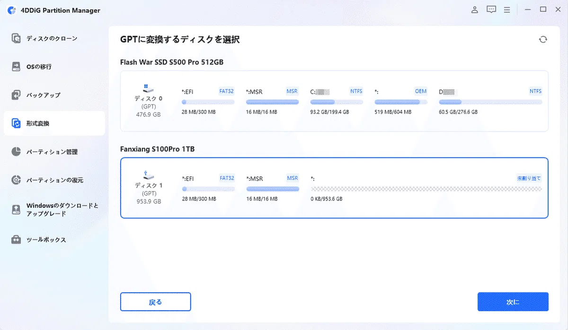568x330 pixels.
Task: Click NTFS tag on D: partition
Action: 535,91
